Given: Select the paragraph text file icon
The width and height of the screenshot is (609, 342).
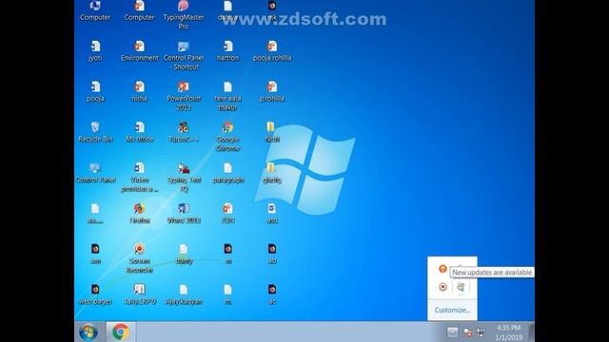Looking at the screenshot, I should (227, 168).
